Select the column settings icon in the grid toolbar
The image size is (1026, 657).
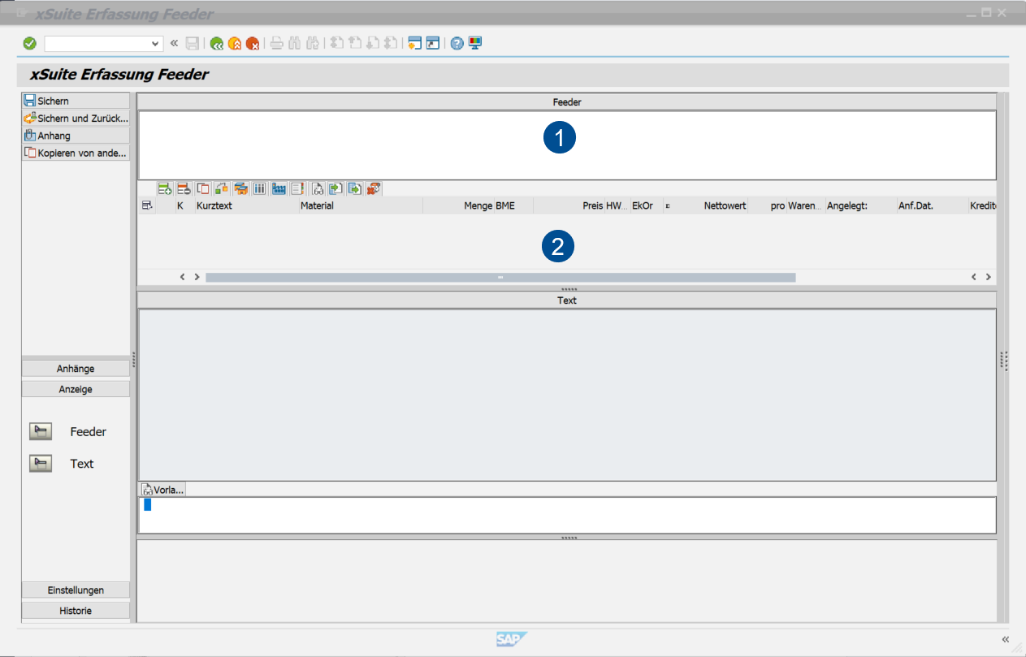(x=259, y=188)
